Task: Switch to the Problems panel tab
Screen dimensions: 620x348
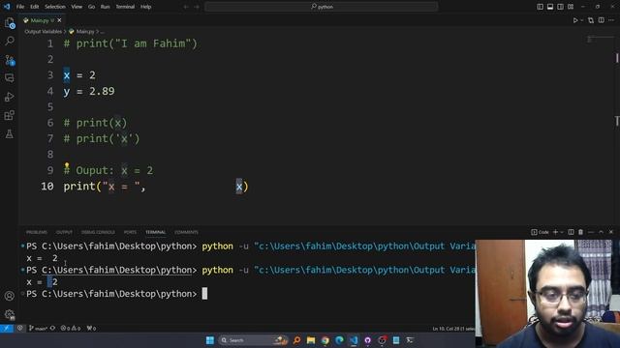Action: point(37,232)
